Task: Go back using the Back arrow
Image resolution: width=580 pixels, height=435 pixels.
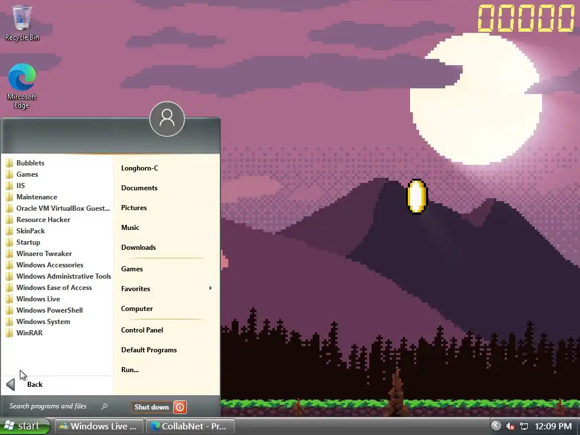Action: pyautogui.click(x=11, y=385)
